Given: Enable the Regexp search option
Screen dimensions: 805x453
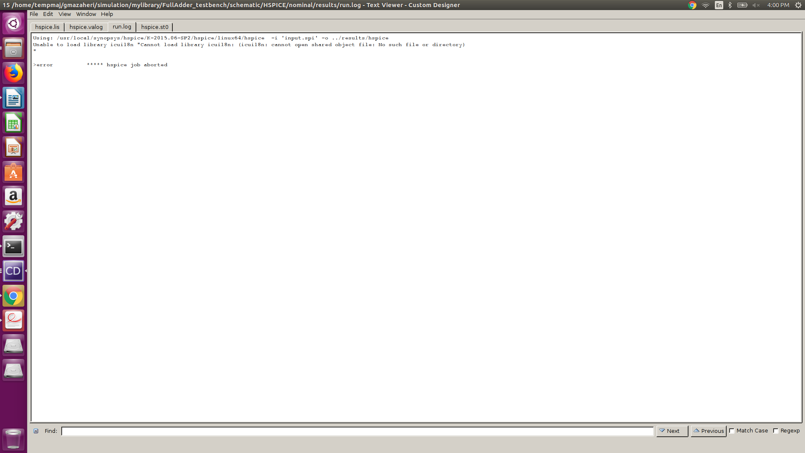Looking at the screenshot, I should (x=776, y=430).
